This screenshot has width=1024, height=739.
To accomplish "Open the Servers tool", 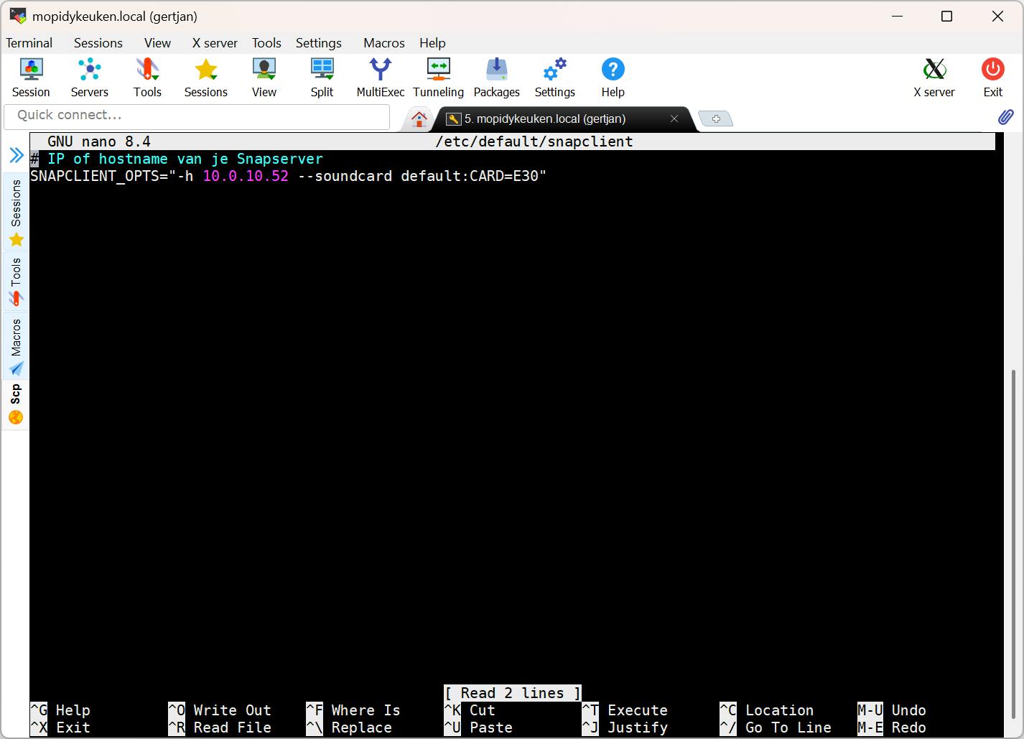I will 89,78.
